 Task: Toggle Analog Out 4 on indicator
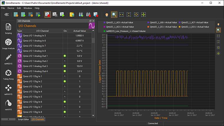pyautogui.click(x=65, y=71)
